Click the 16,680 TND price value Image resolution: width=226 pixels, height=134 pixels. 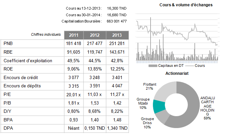pyautogui.click(x=117, y=15)
